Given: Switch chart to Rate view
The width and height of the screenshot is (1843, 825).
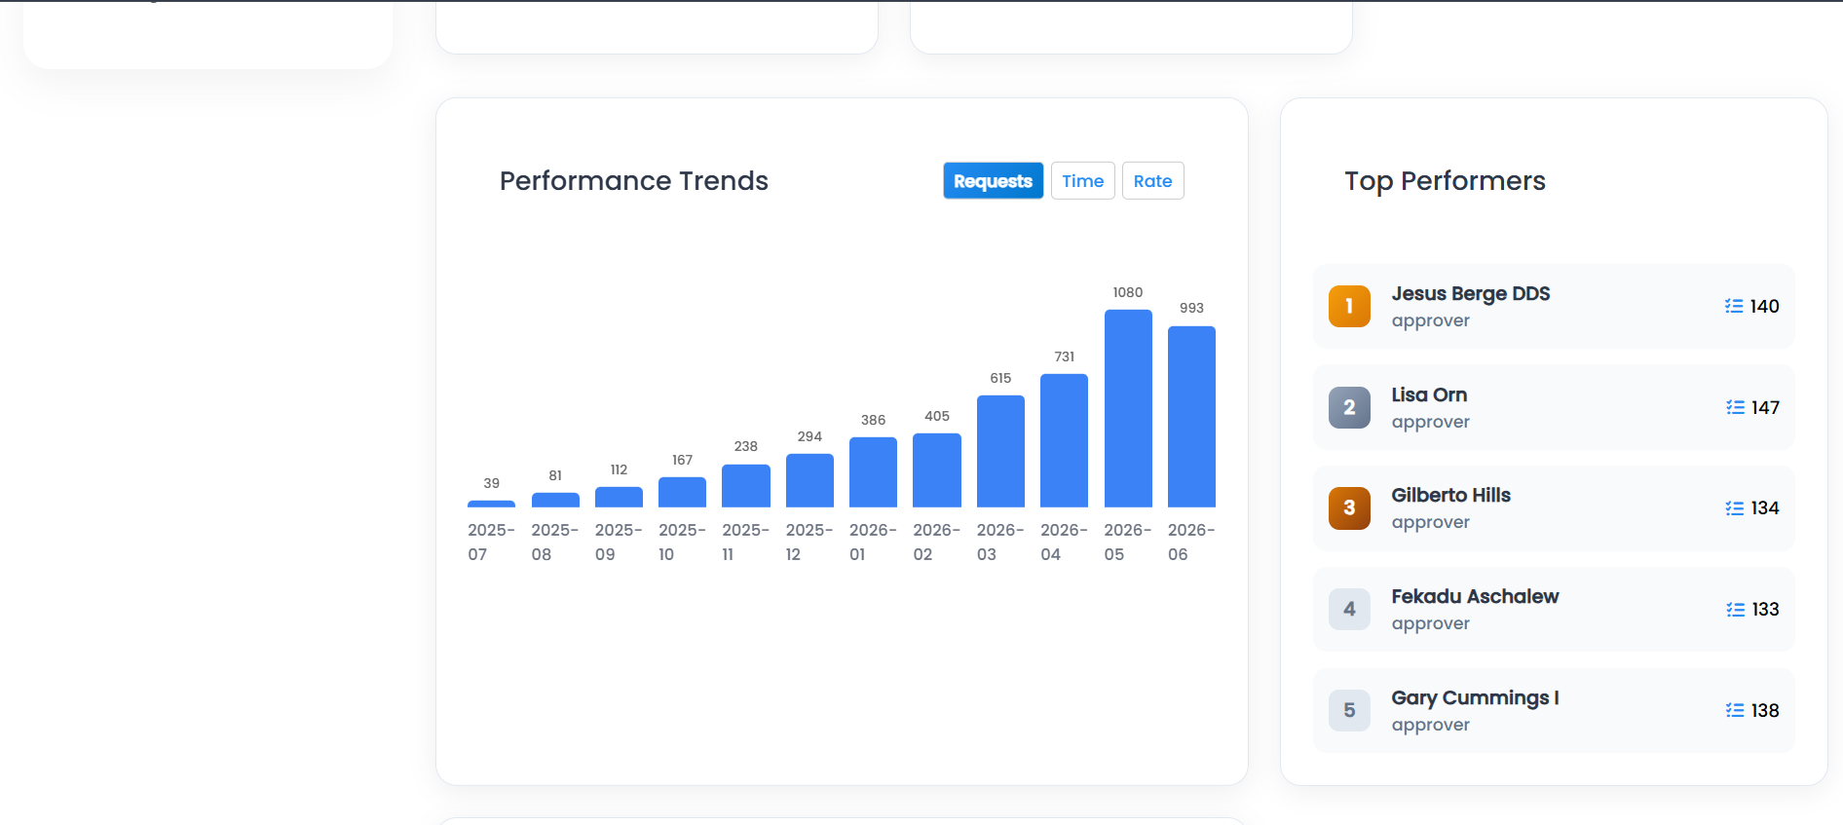Looking at the screenshot, I should [1152, 181].
